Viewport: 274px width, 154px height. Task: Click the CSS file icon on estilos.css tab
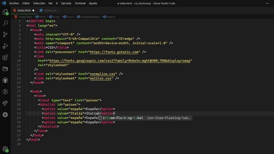coord(41,10)
